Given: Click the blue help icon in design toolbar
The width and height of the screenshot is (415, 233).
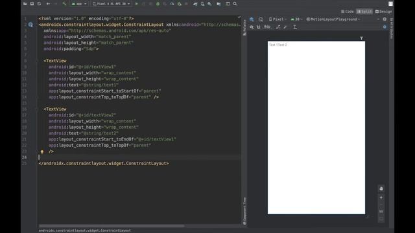Looking at the screenshot, I should (385, 27).
